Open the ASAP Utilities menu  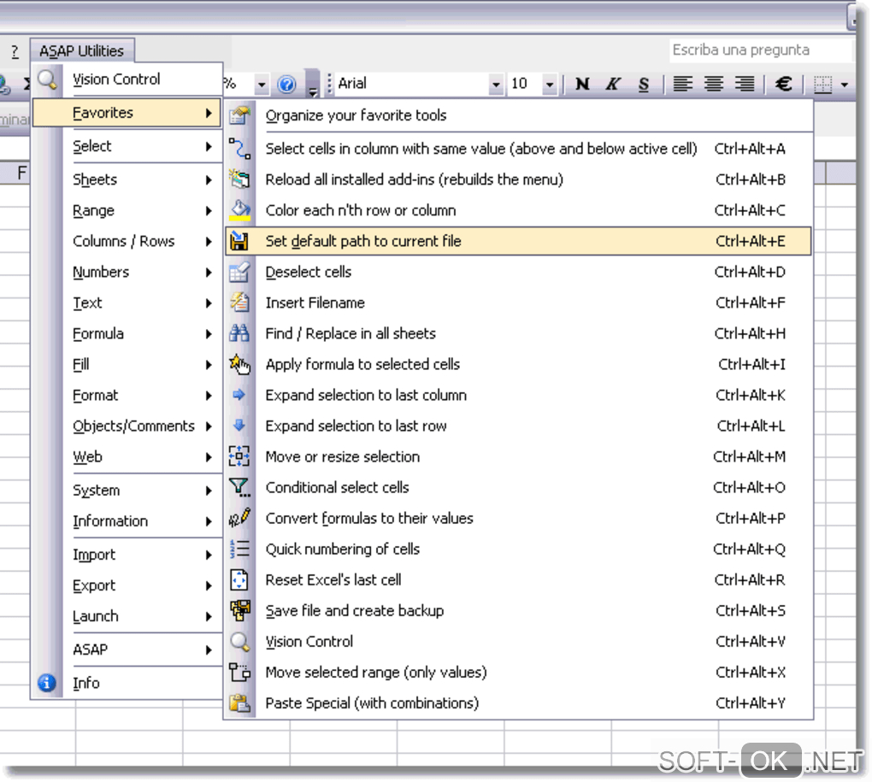[x=82, y=50]
